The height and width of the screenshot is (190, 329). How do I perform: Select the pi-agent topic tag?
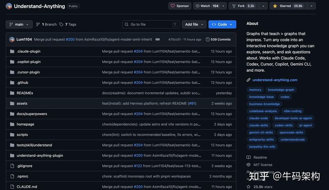[x=306, y=125]
